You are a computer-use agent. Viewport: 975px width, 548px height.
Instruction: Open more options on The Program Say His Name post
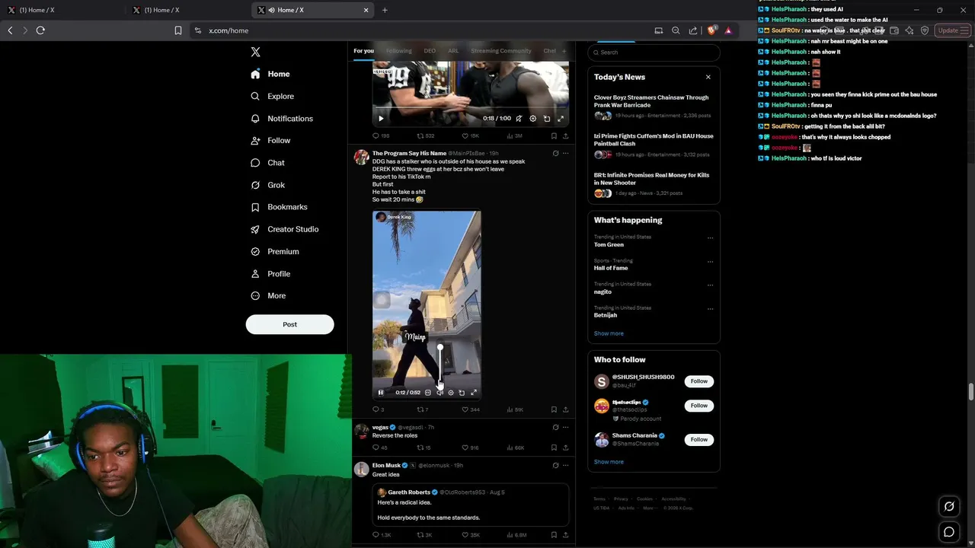pos(565,154)
